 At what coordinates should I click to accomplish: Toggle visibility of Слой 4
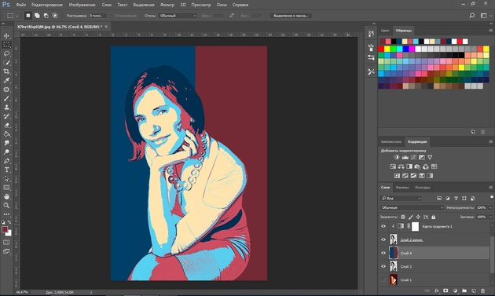coord(383,253)
